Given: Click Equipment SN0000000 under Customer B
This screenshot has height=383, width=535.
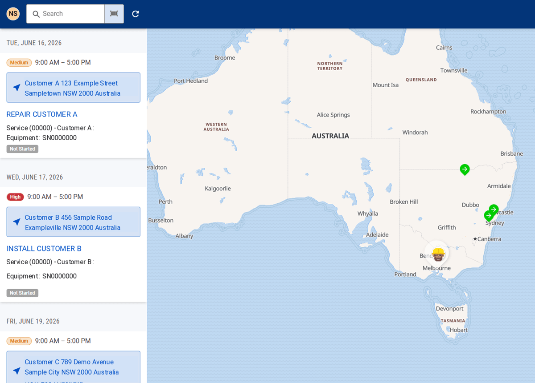Looking at the screenshot, I should tap(41, 276).
